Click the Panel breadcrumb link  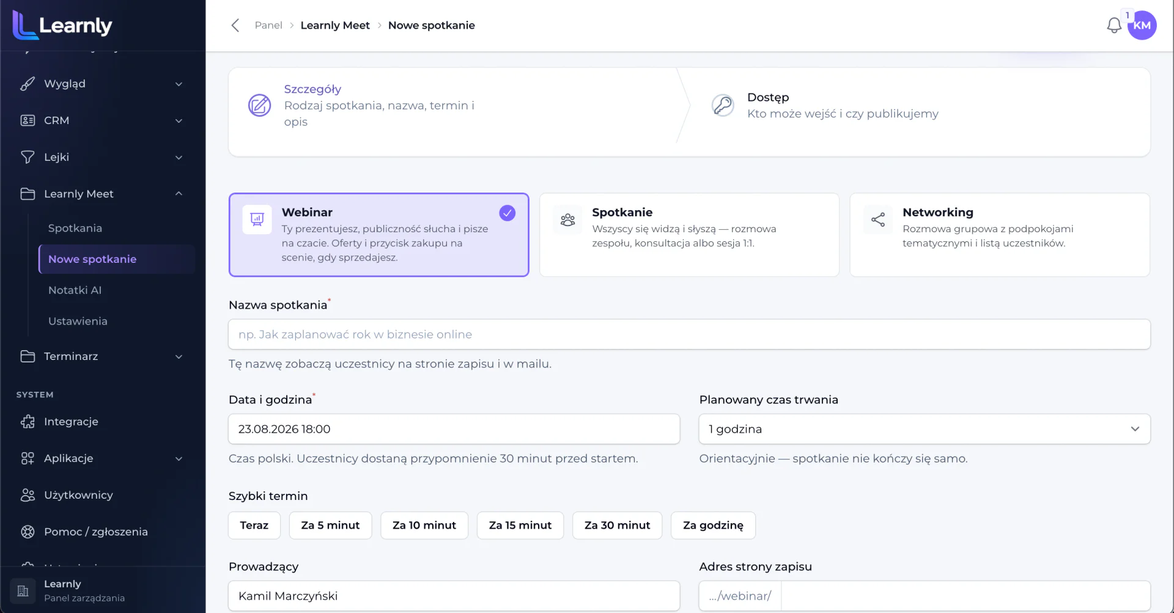pyautogui.click(x=268, y=25)
